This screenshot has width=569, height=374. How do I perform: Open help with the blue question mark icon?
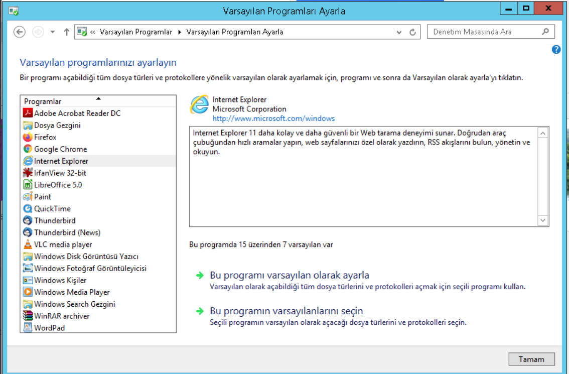pyautogui.click(x=556, y=49)
